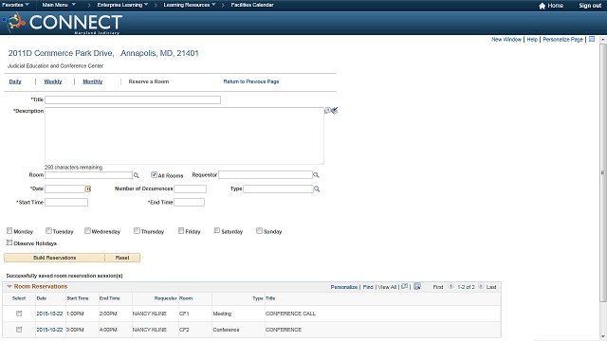The height and width of the screenshot is (341, 607).
Task: Check the Tuesday checkbox
Action: point(48,231)
